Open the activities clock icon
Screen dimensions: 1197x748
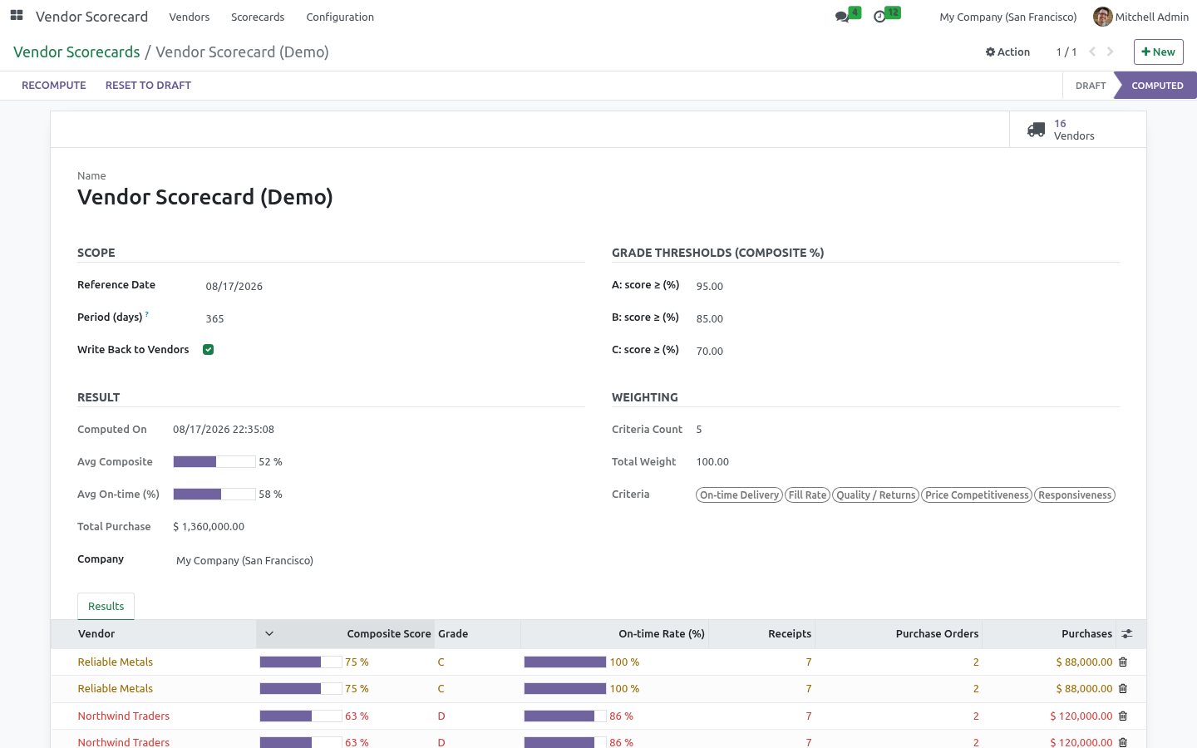point(879,17)
